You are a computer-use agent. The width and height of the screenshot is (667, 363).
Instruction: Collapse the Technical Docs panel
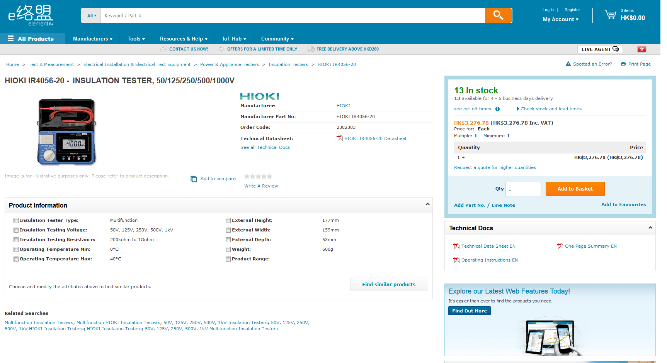click(x=650, y=228)
